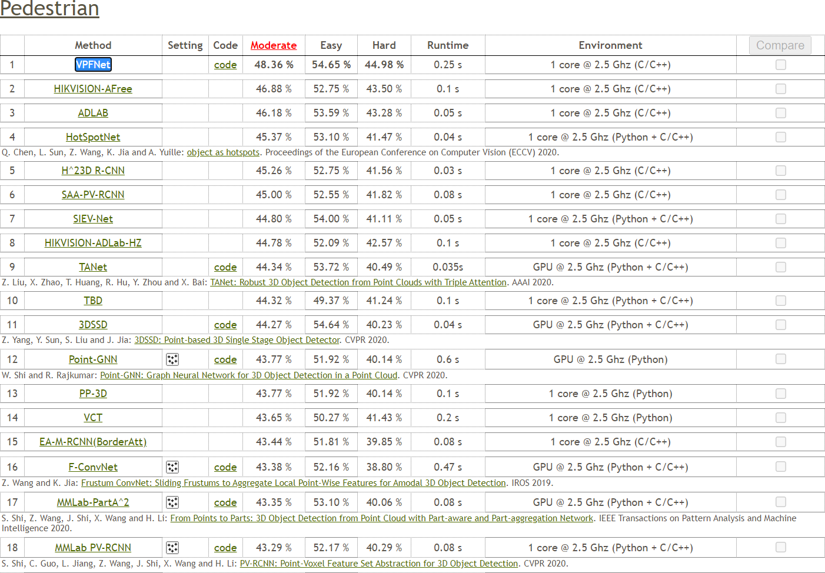Open the VPFNet method link
Screen dimensions: 825x573
coord(93,65)
